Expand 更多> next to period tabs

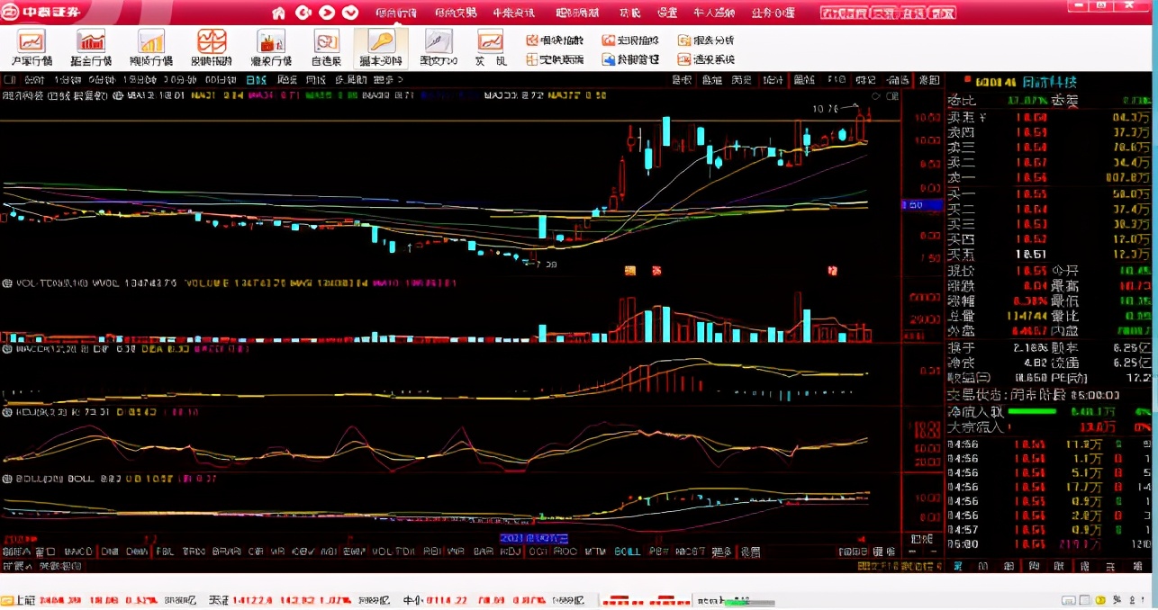[388, 80]
